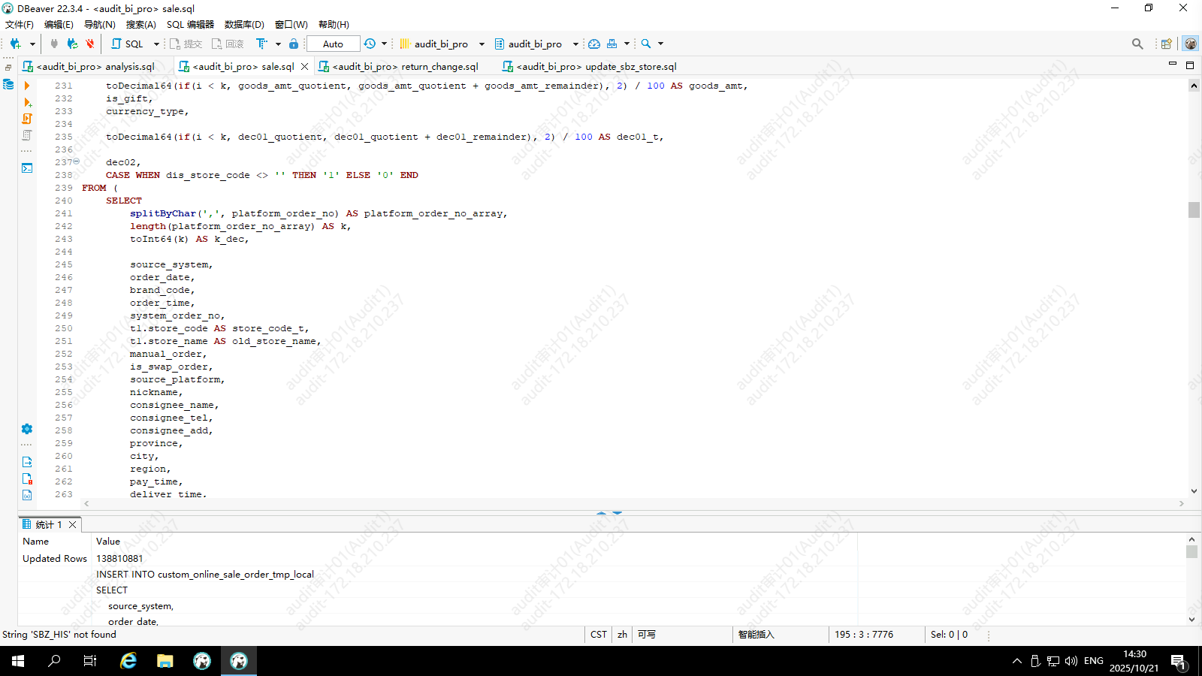Toggle the transaction lock icon
Viewport: 1202px width, 676px height.
[x=294, y=44]
